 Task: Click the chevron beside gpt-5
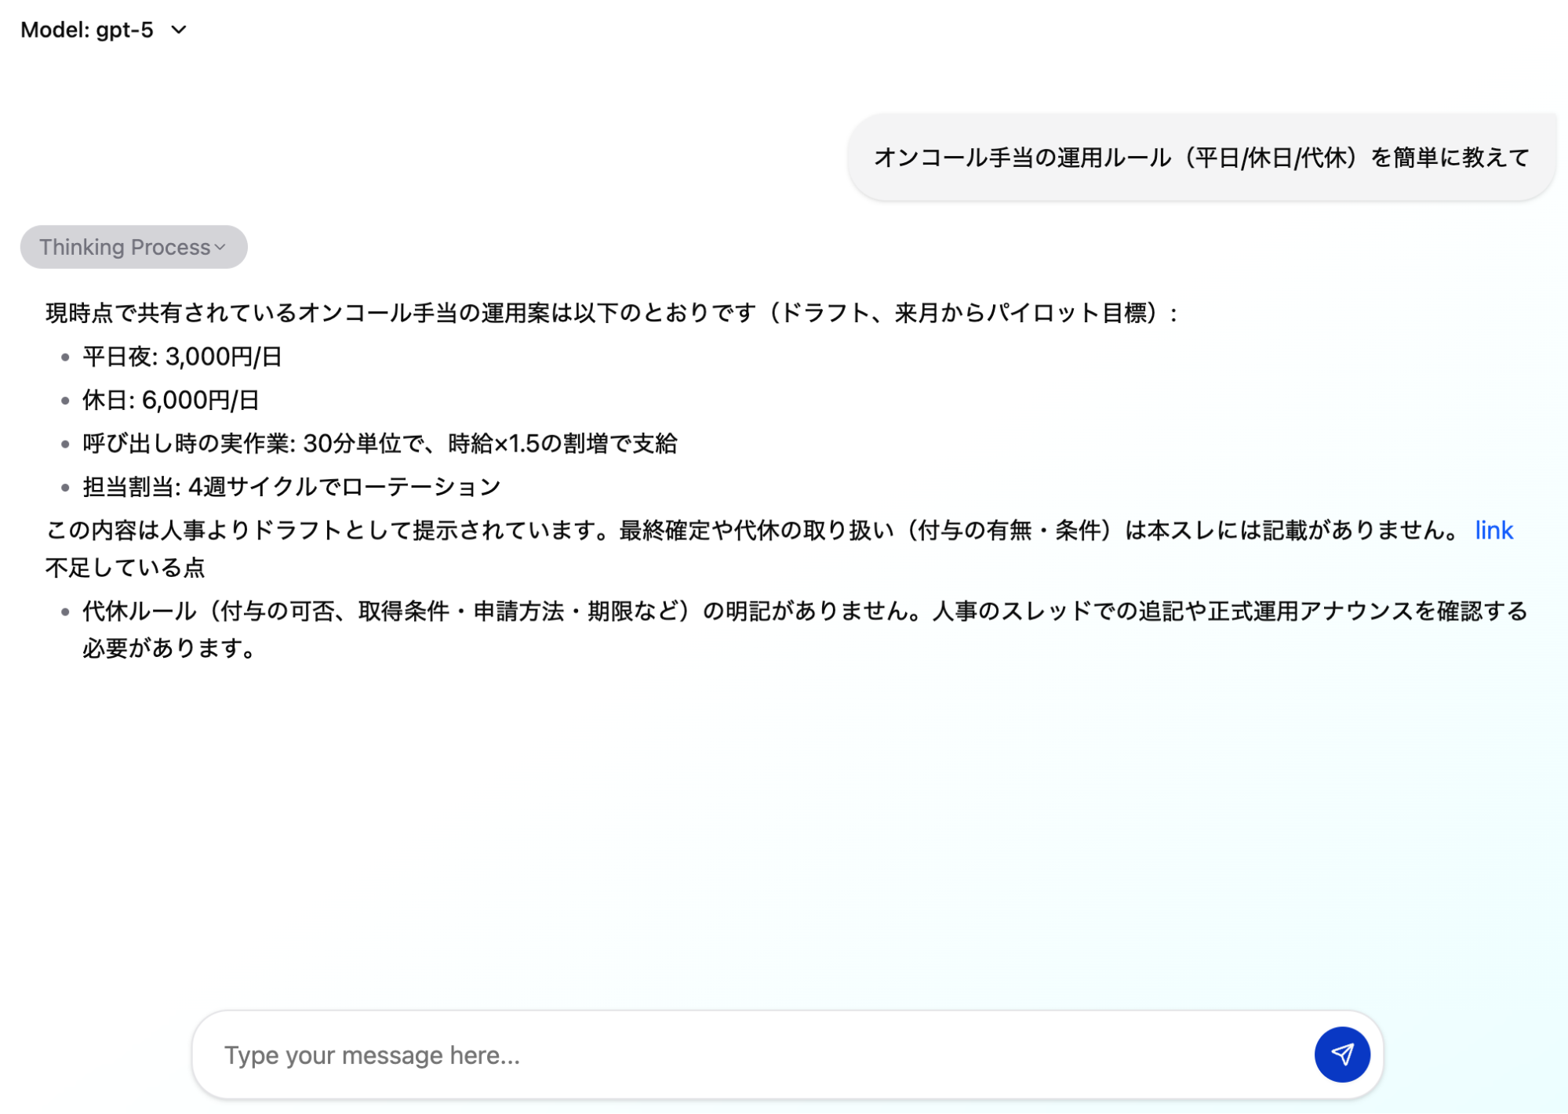[x=179, y=30]
